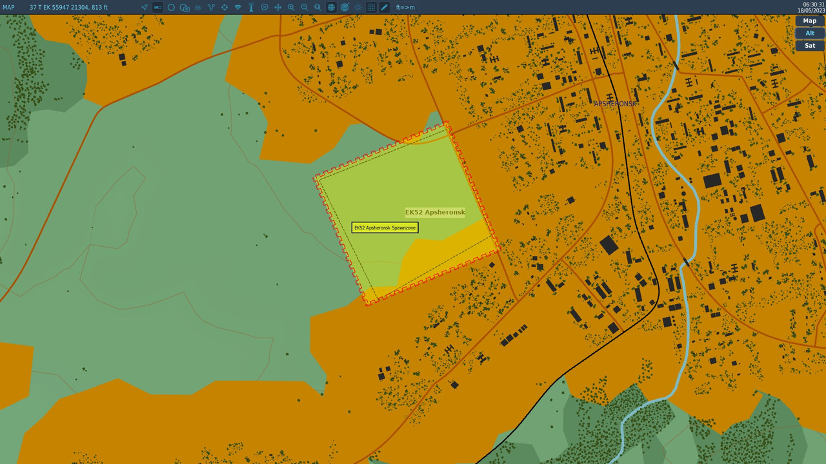This screenshot has height=464, width=826.
Task: Click the radar target circle icon
Action: pos(345,7)
